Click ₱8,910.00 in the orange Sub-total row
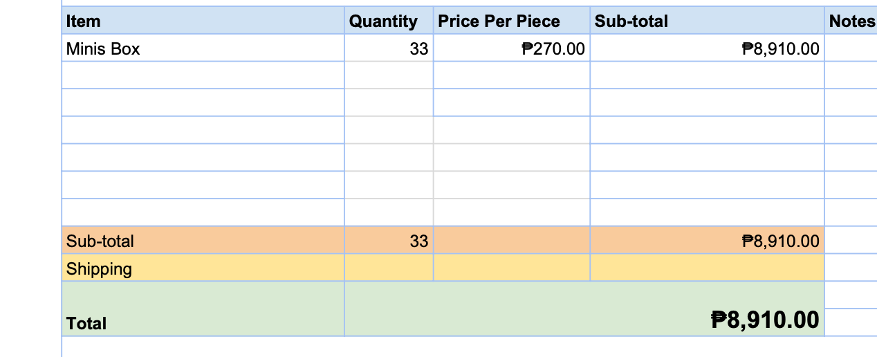 [707, 241]
